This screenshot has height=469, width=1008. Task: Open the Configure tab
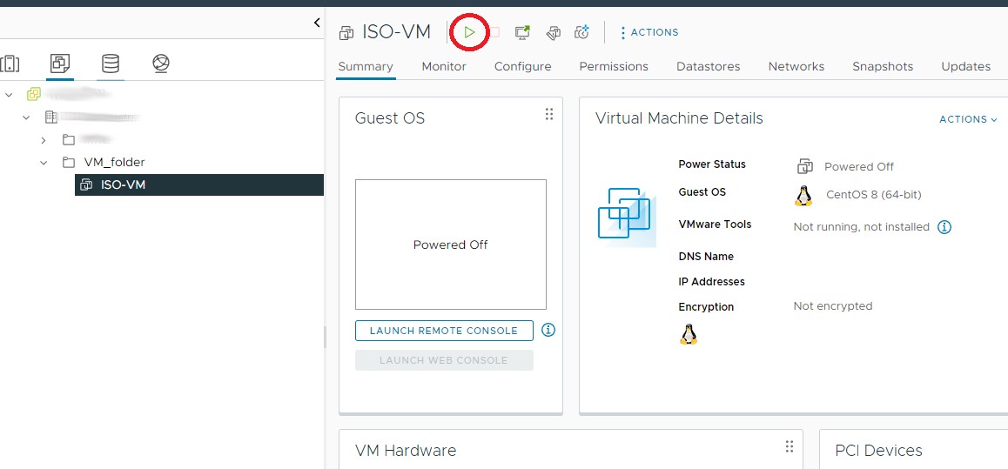coord(522,66)
